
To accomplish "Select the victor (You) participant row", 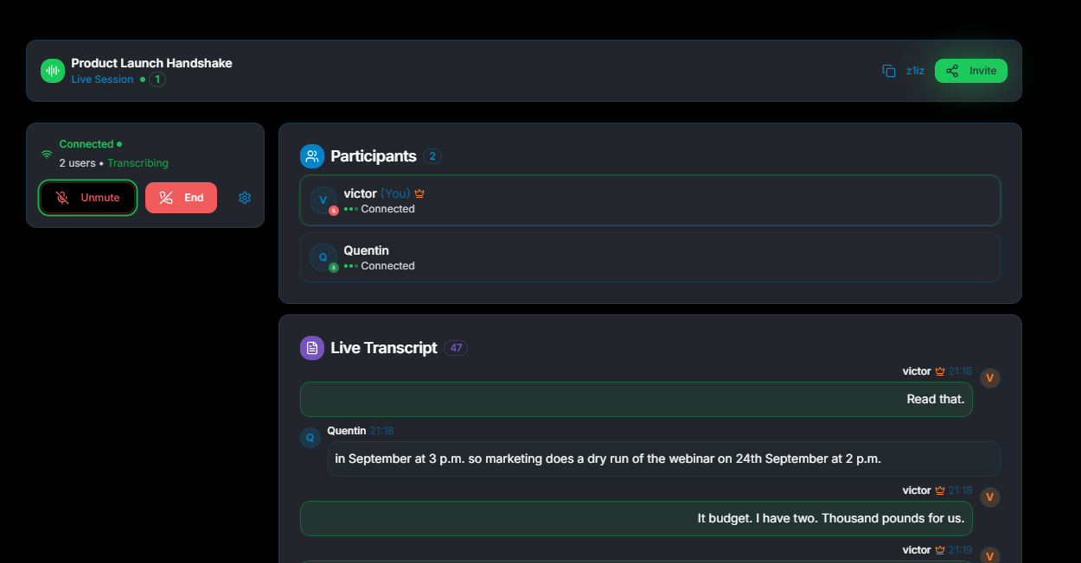I will point(650,200).
